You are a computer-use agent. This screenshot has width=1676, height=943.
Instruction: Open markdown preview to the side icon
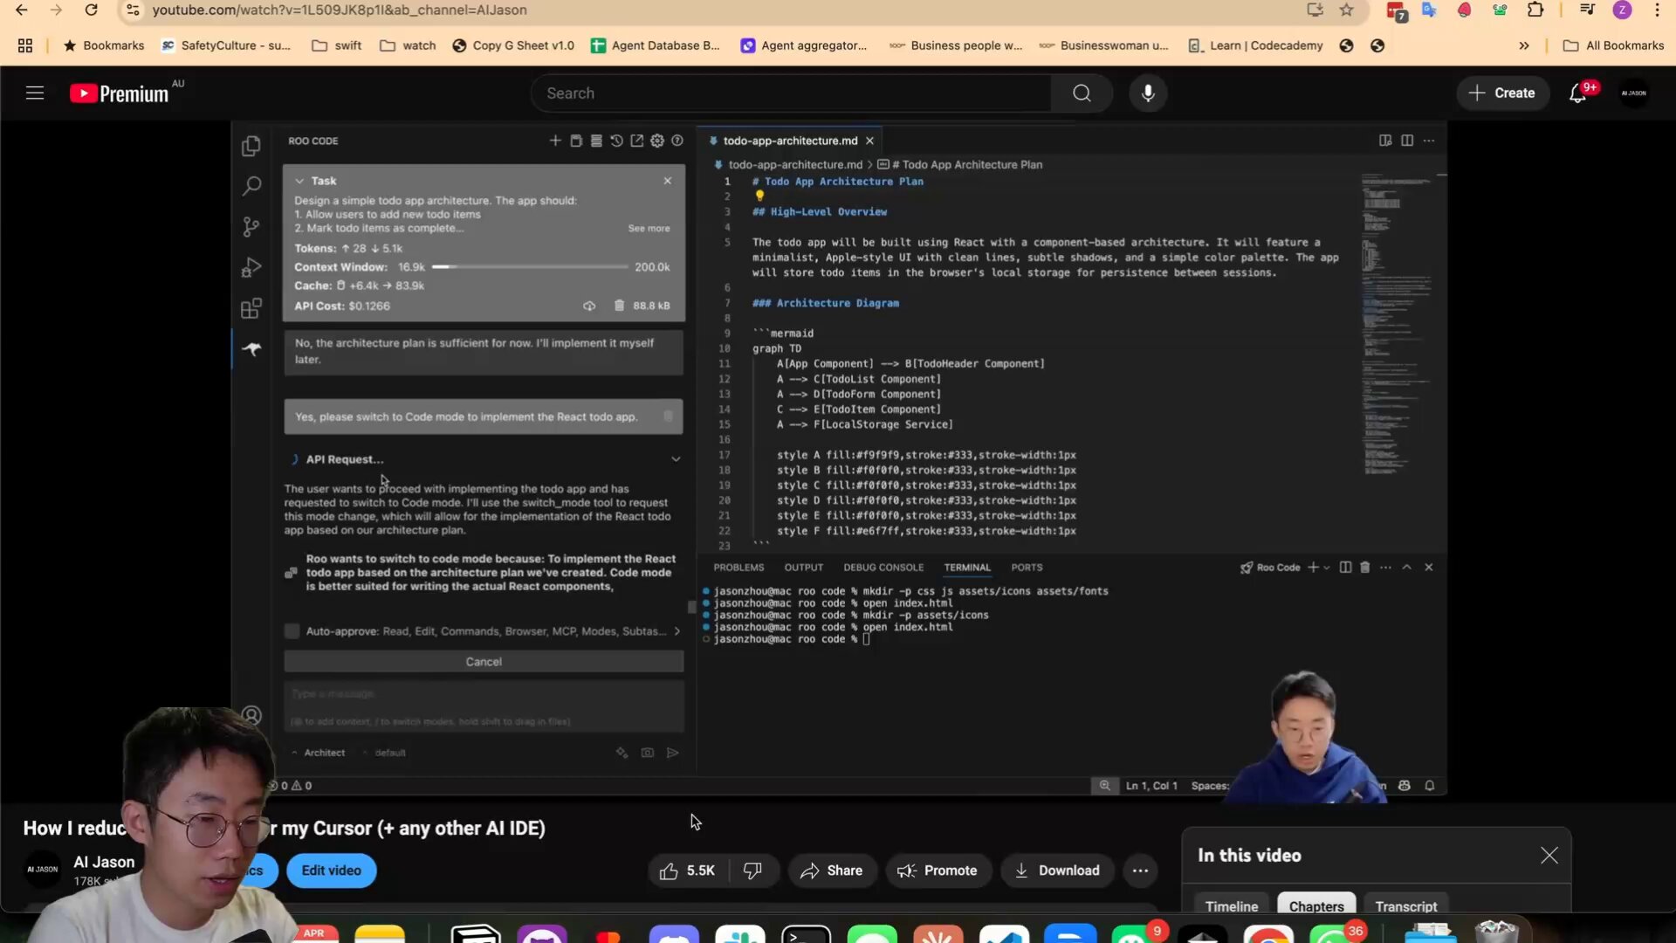(1385, 141)
